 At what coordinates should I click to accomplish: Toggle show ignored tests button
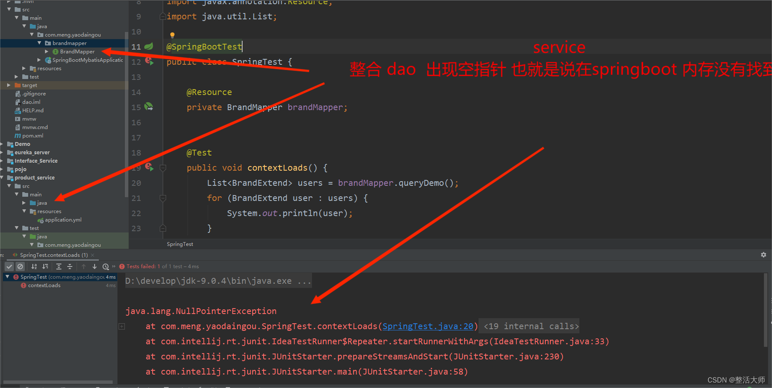[x=20, y=267]
